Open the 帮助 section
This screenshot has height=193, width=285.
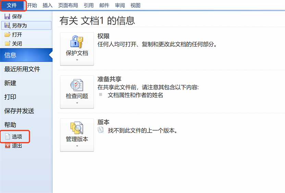click(10, 125)
